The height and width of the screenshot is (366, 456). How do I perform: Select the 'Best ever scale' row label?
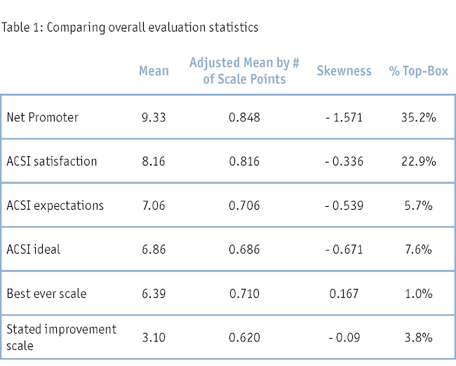(46, 293)
